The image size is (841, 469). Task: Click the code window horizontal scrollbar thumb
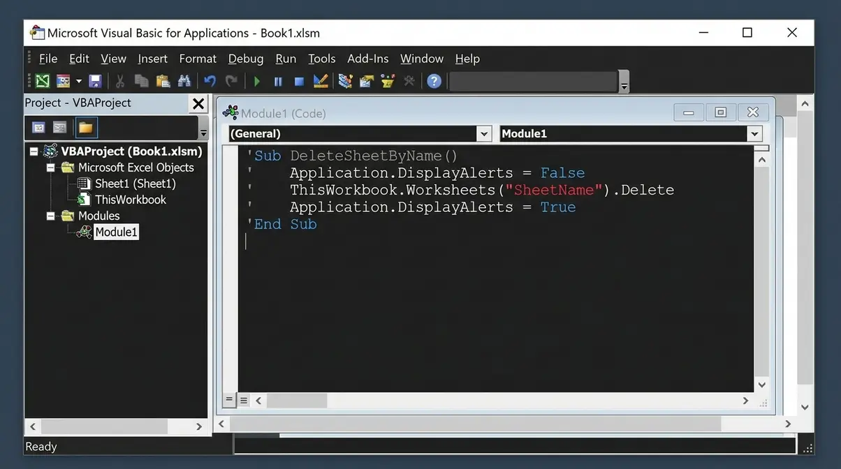click(297, 401)
